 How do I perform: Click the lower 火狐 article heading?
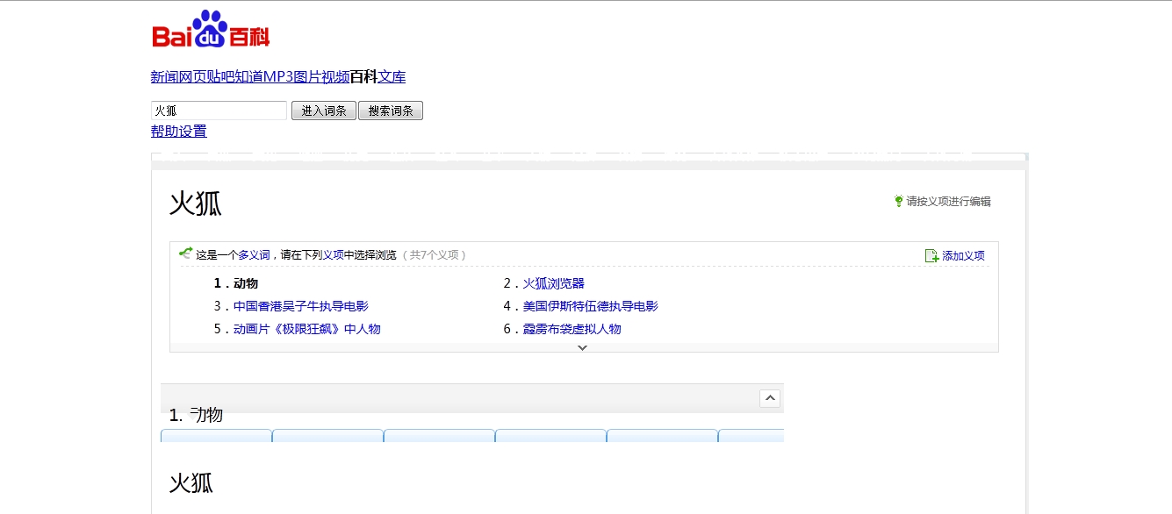191,482
